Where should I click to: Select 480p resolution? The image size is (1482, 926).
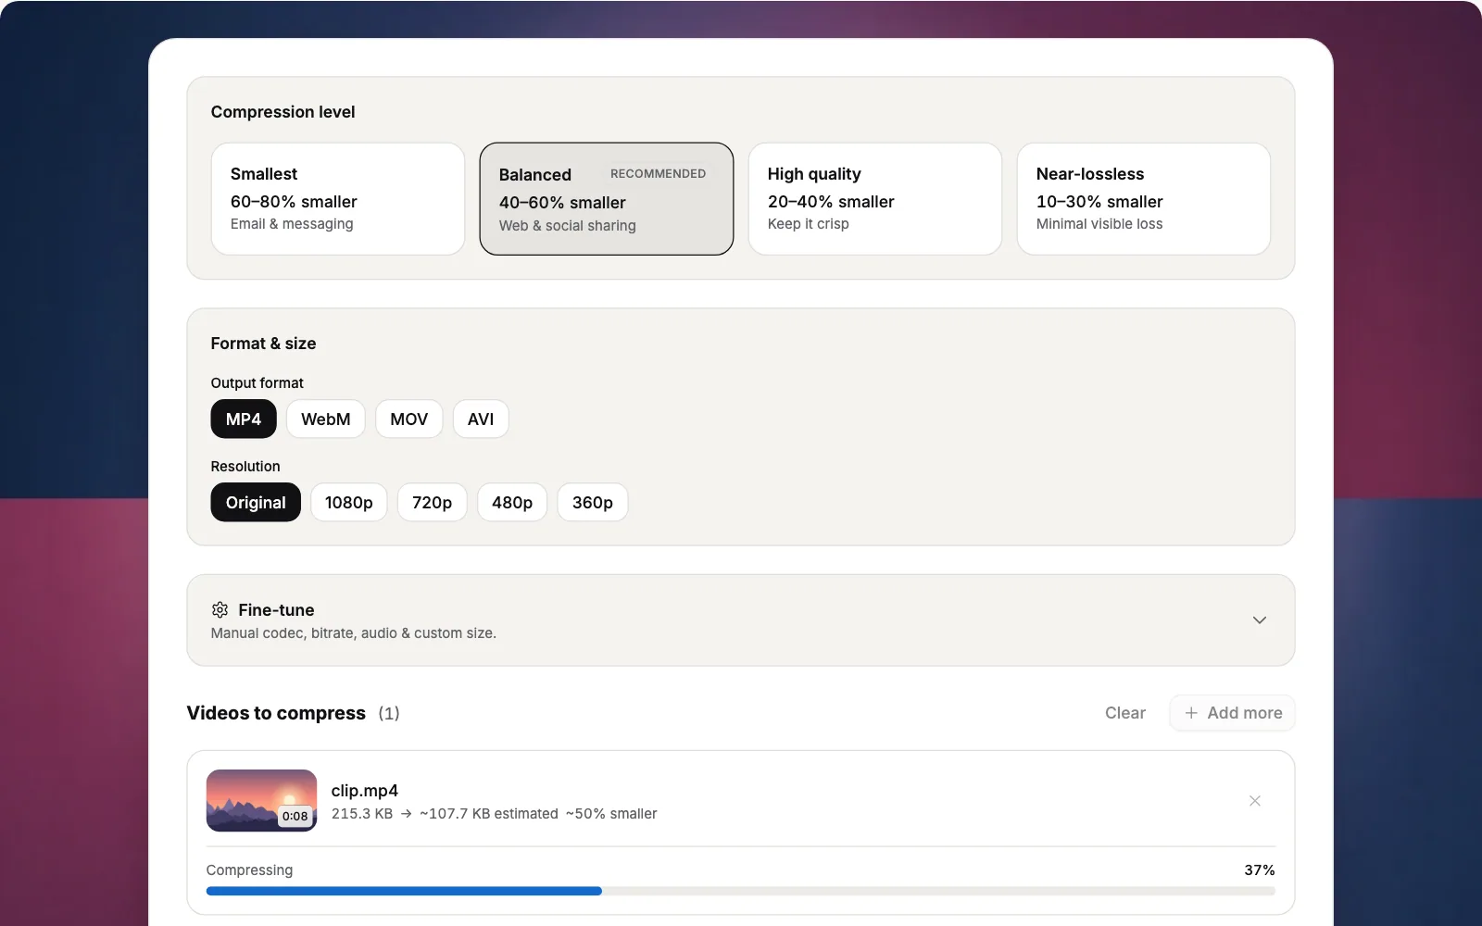[512, 502]
